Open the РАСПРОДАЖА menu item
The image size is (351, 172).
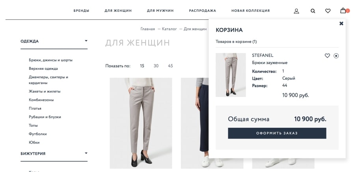click(202, 11)
